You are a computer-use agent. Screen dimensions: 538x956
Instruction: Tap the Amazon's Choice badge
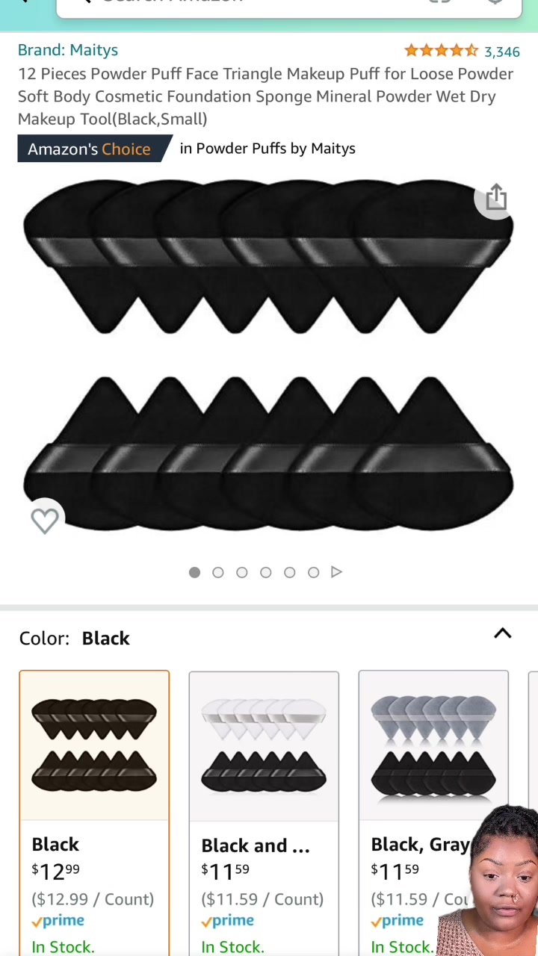click(x=95, y=149)
